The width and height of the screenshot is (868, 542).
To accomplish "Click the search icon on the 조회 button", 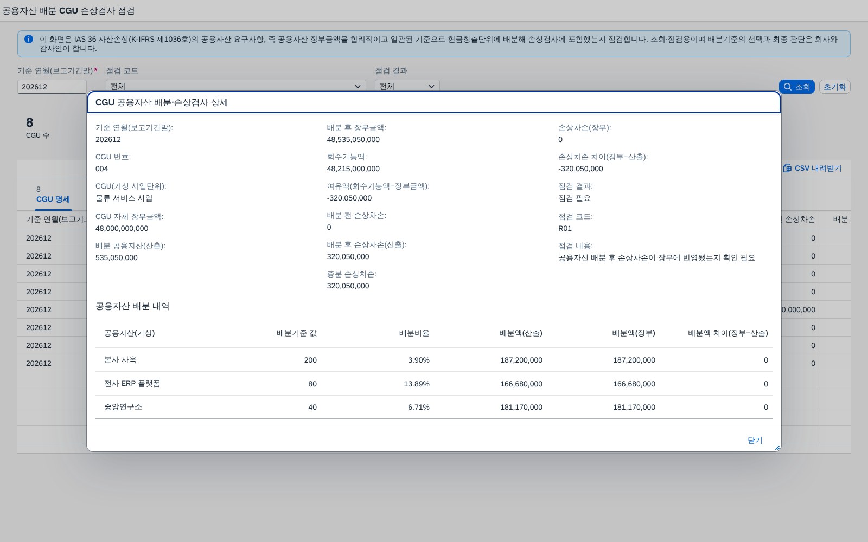I will (788, 87).
